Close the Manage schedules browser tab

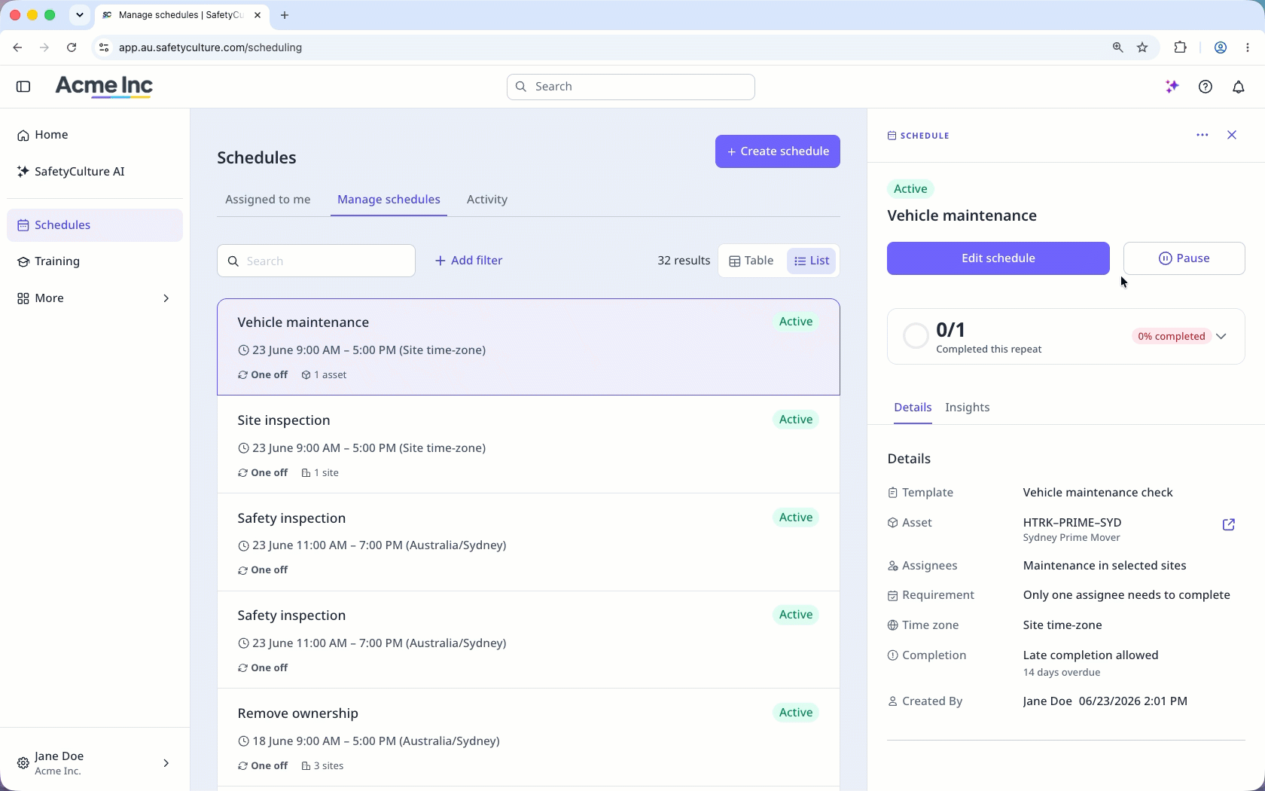tap(258, 15)
